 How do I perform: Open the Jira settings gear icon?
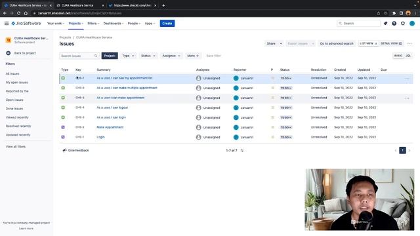(x=403, y=24)
